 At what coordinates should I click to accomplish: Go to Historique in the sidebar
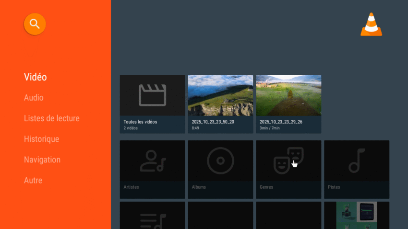[x=42, y=139]
